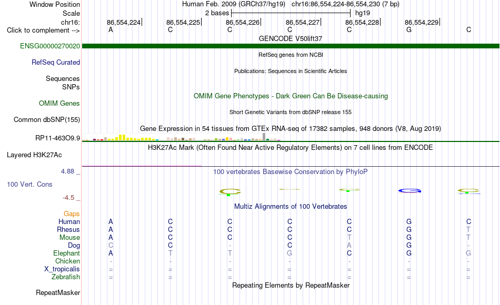Click the Sequences track label
The height and width of the screenshot is (305, 500).
(x=63, y=78)
